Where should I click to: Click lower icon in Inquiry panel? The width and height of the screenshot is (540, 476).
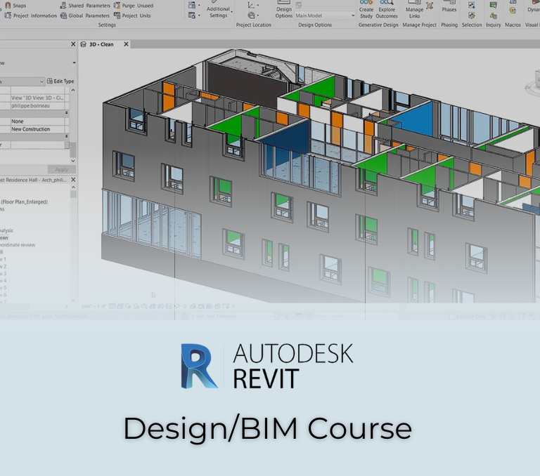coord(493,16)
